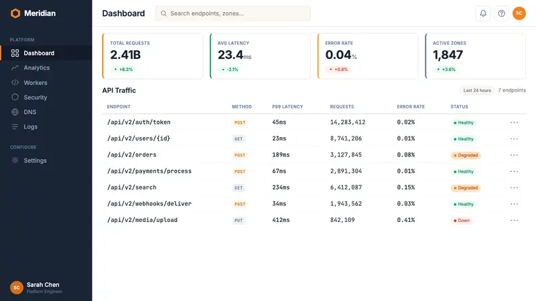The width and height of the screenshot is (536, 301).
Task: Click the +8.3% change badge
Action: click(x=123, y=70)
